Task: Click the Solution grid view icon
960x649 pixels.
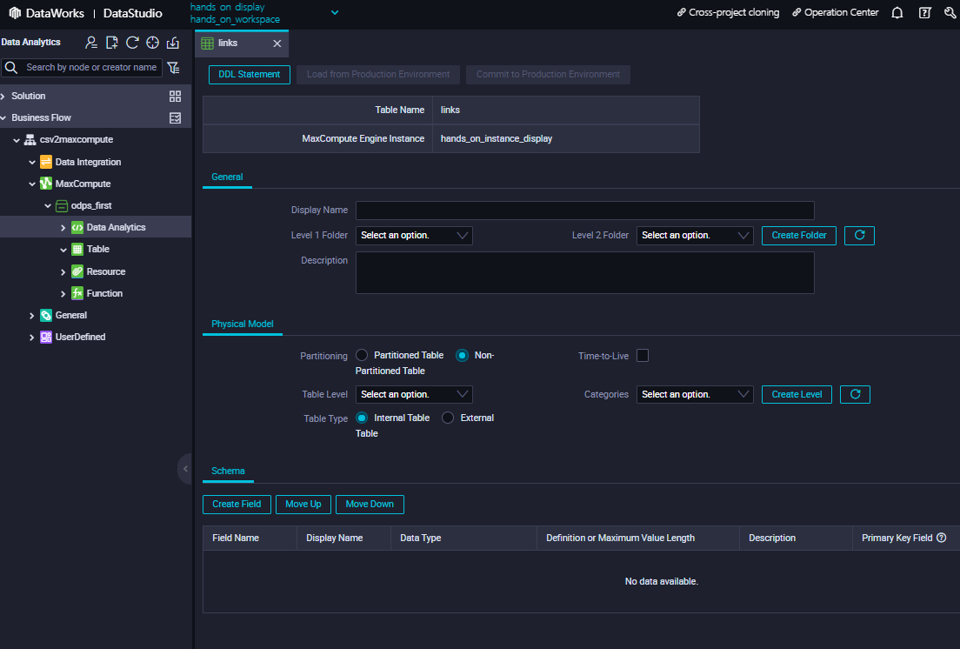Action: 175,96
